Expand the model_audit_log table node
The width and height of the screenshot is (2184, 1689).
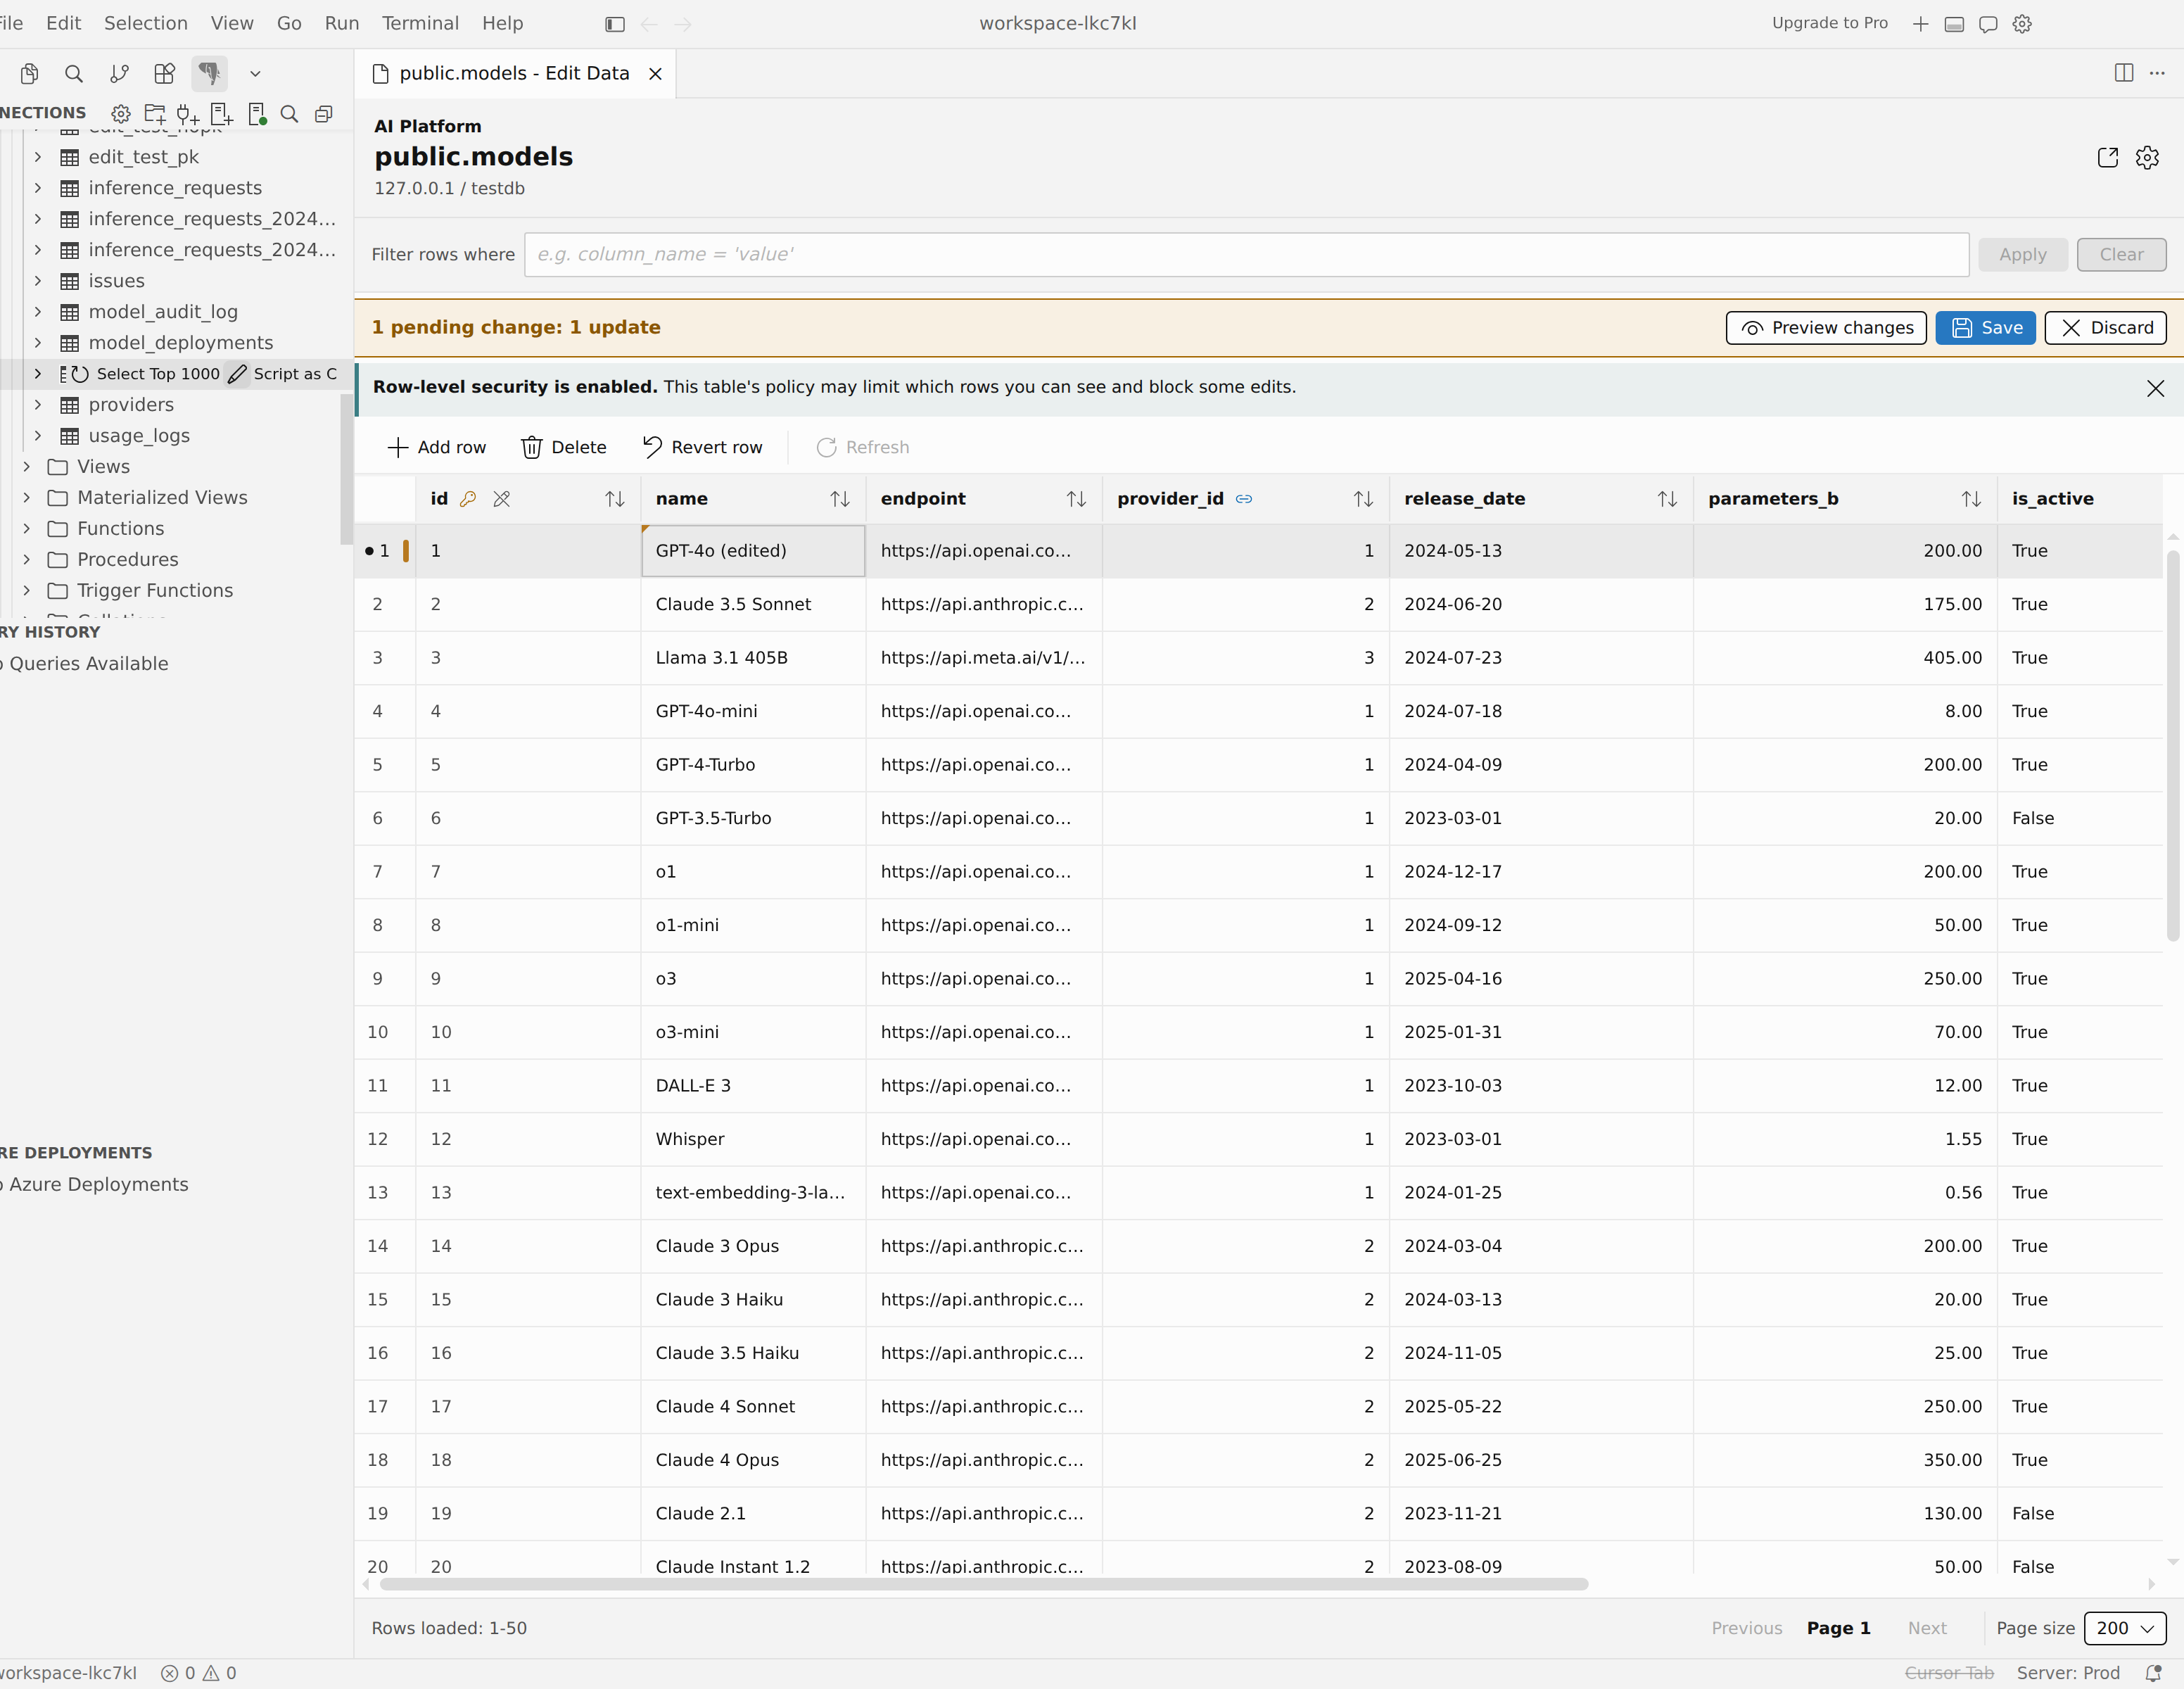(x=38, y=312)
